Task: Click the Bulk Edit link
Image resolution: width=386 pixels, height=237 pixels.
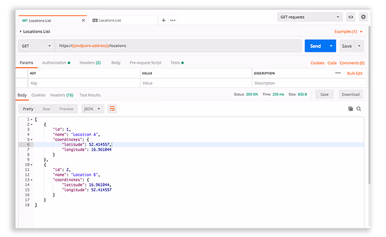Action: 355,73
